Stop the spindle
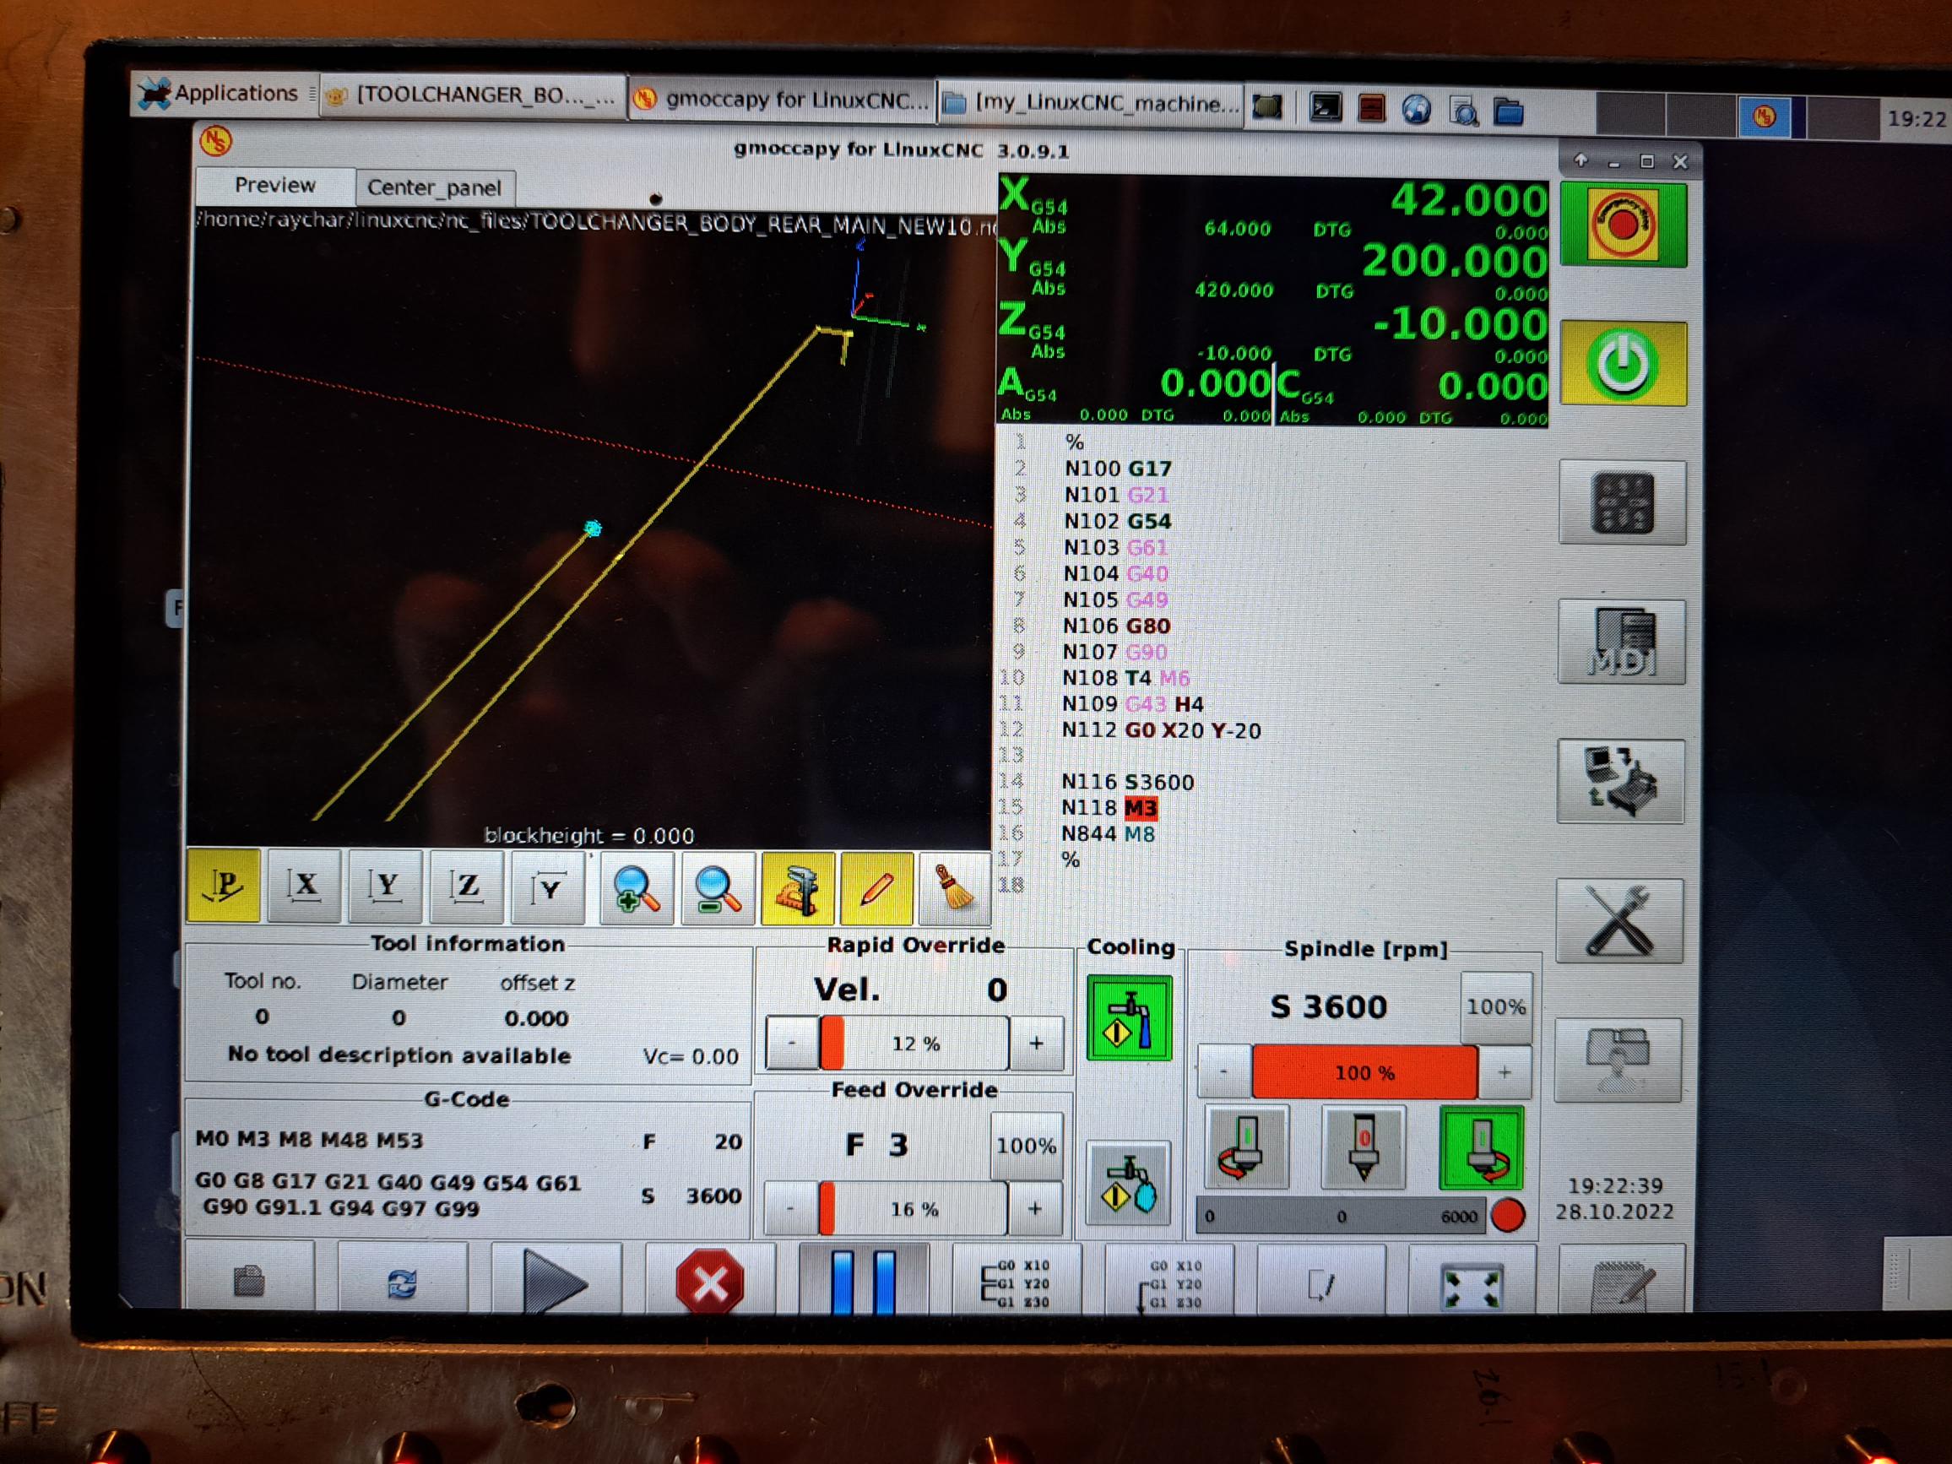Viewport: 1952px width, 1464px height. click(x=1364, y=1148)
